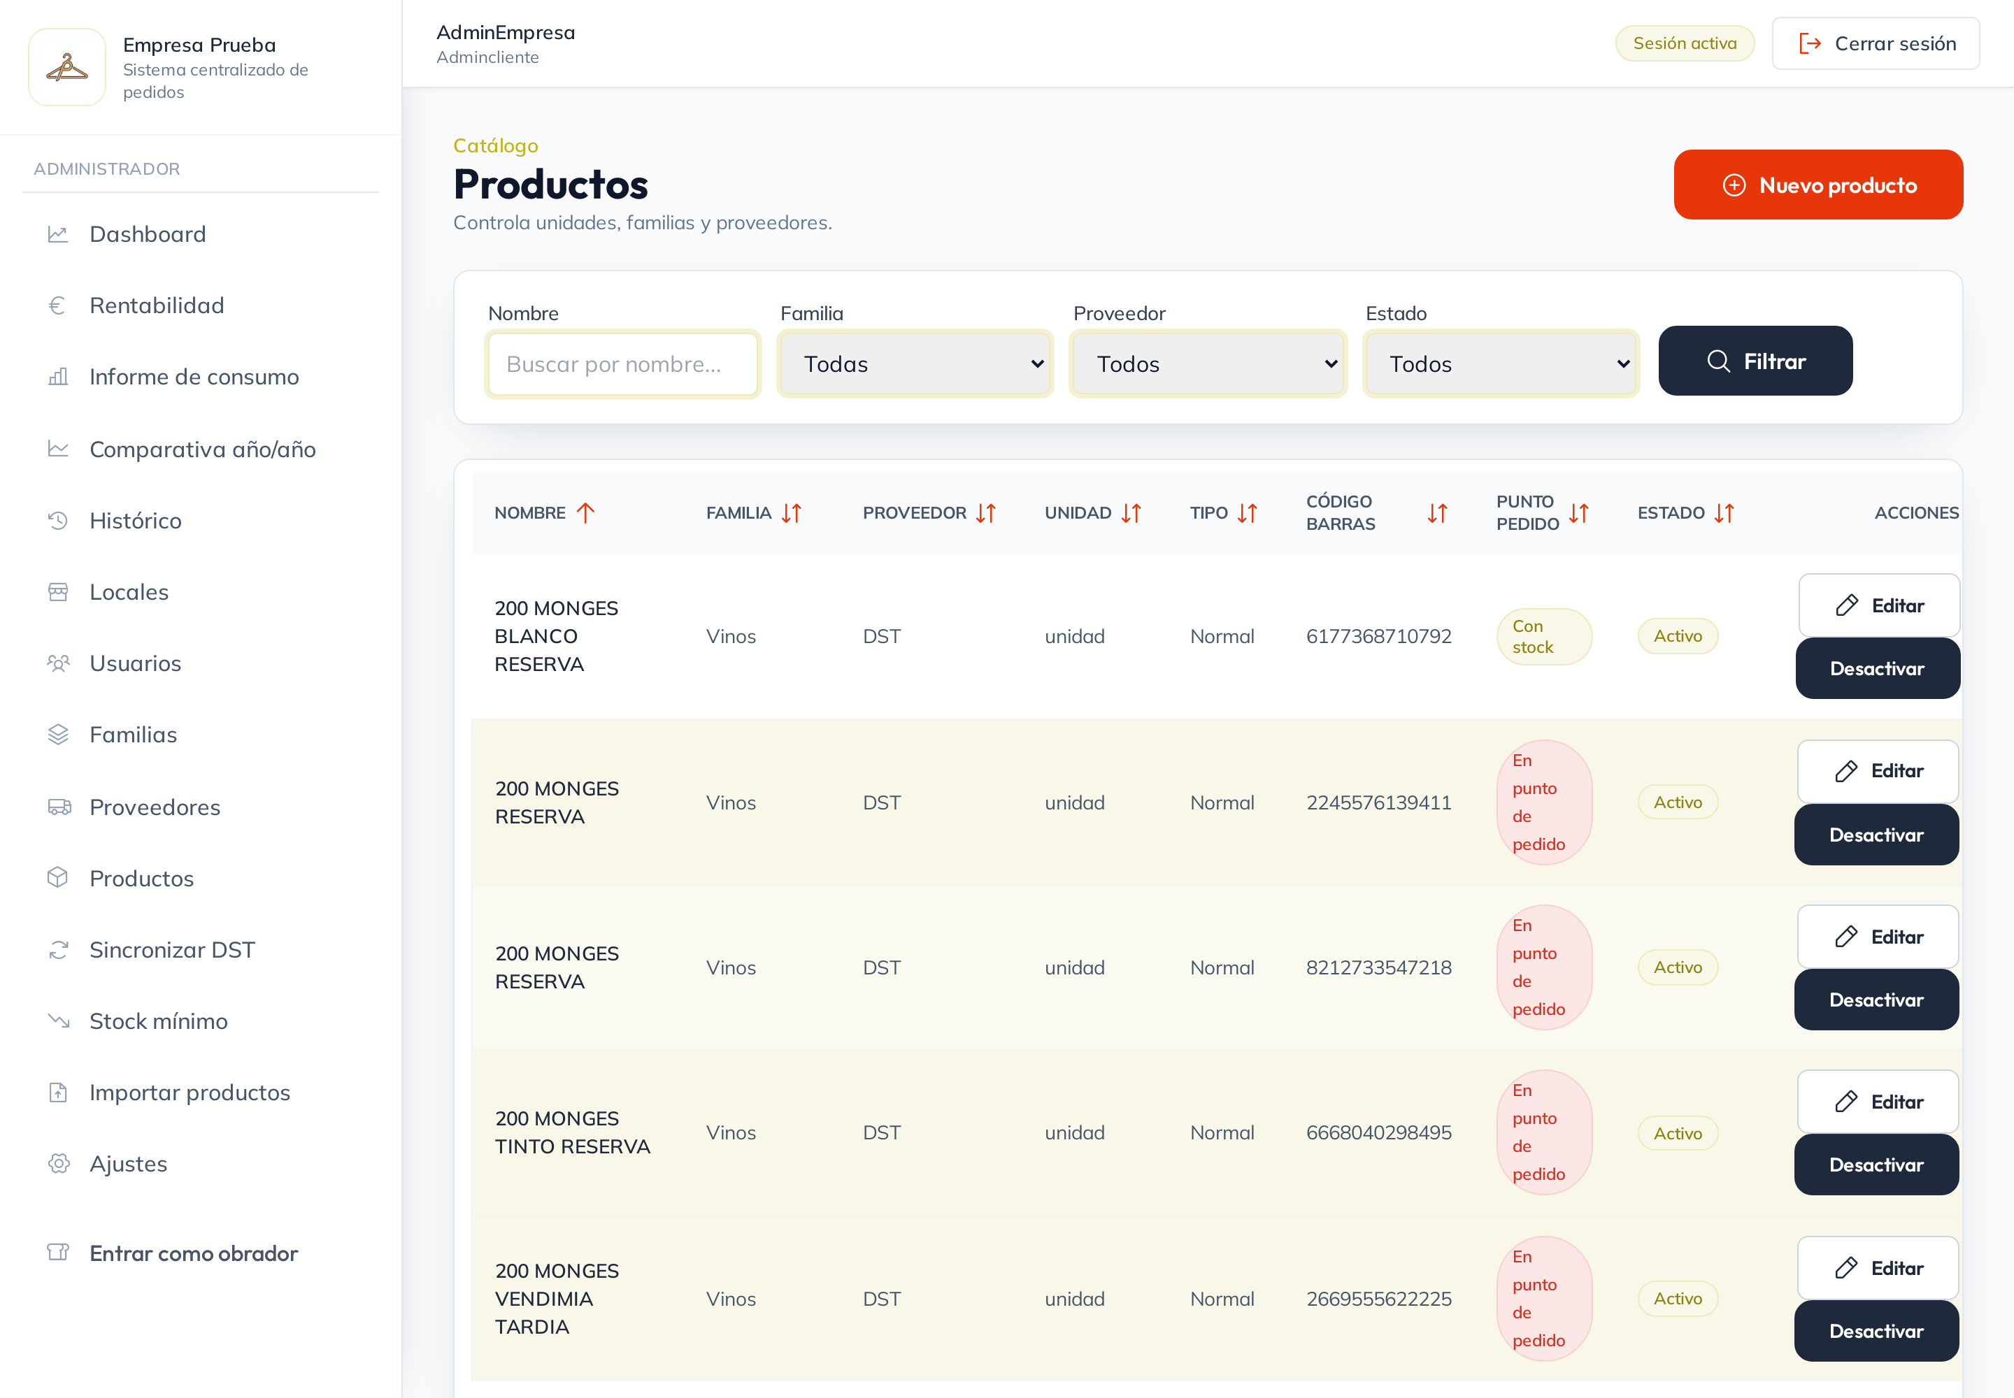Deactivate product with barcode 2245576139411

pos(1876,835)
